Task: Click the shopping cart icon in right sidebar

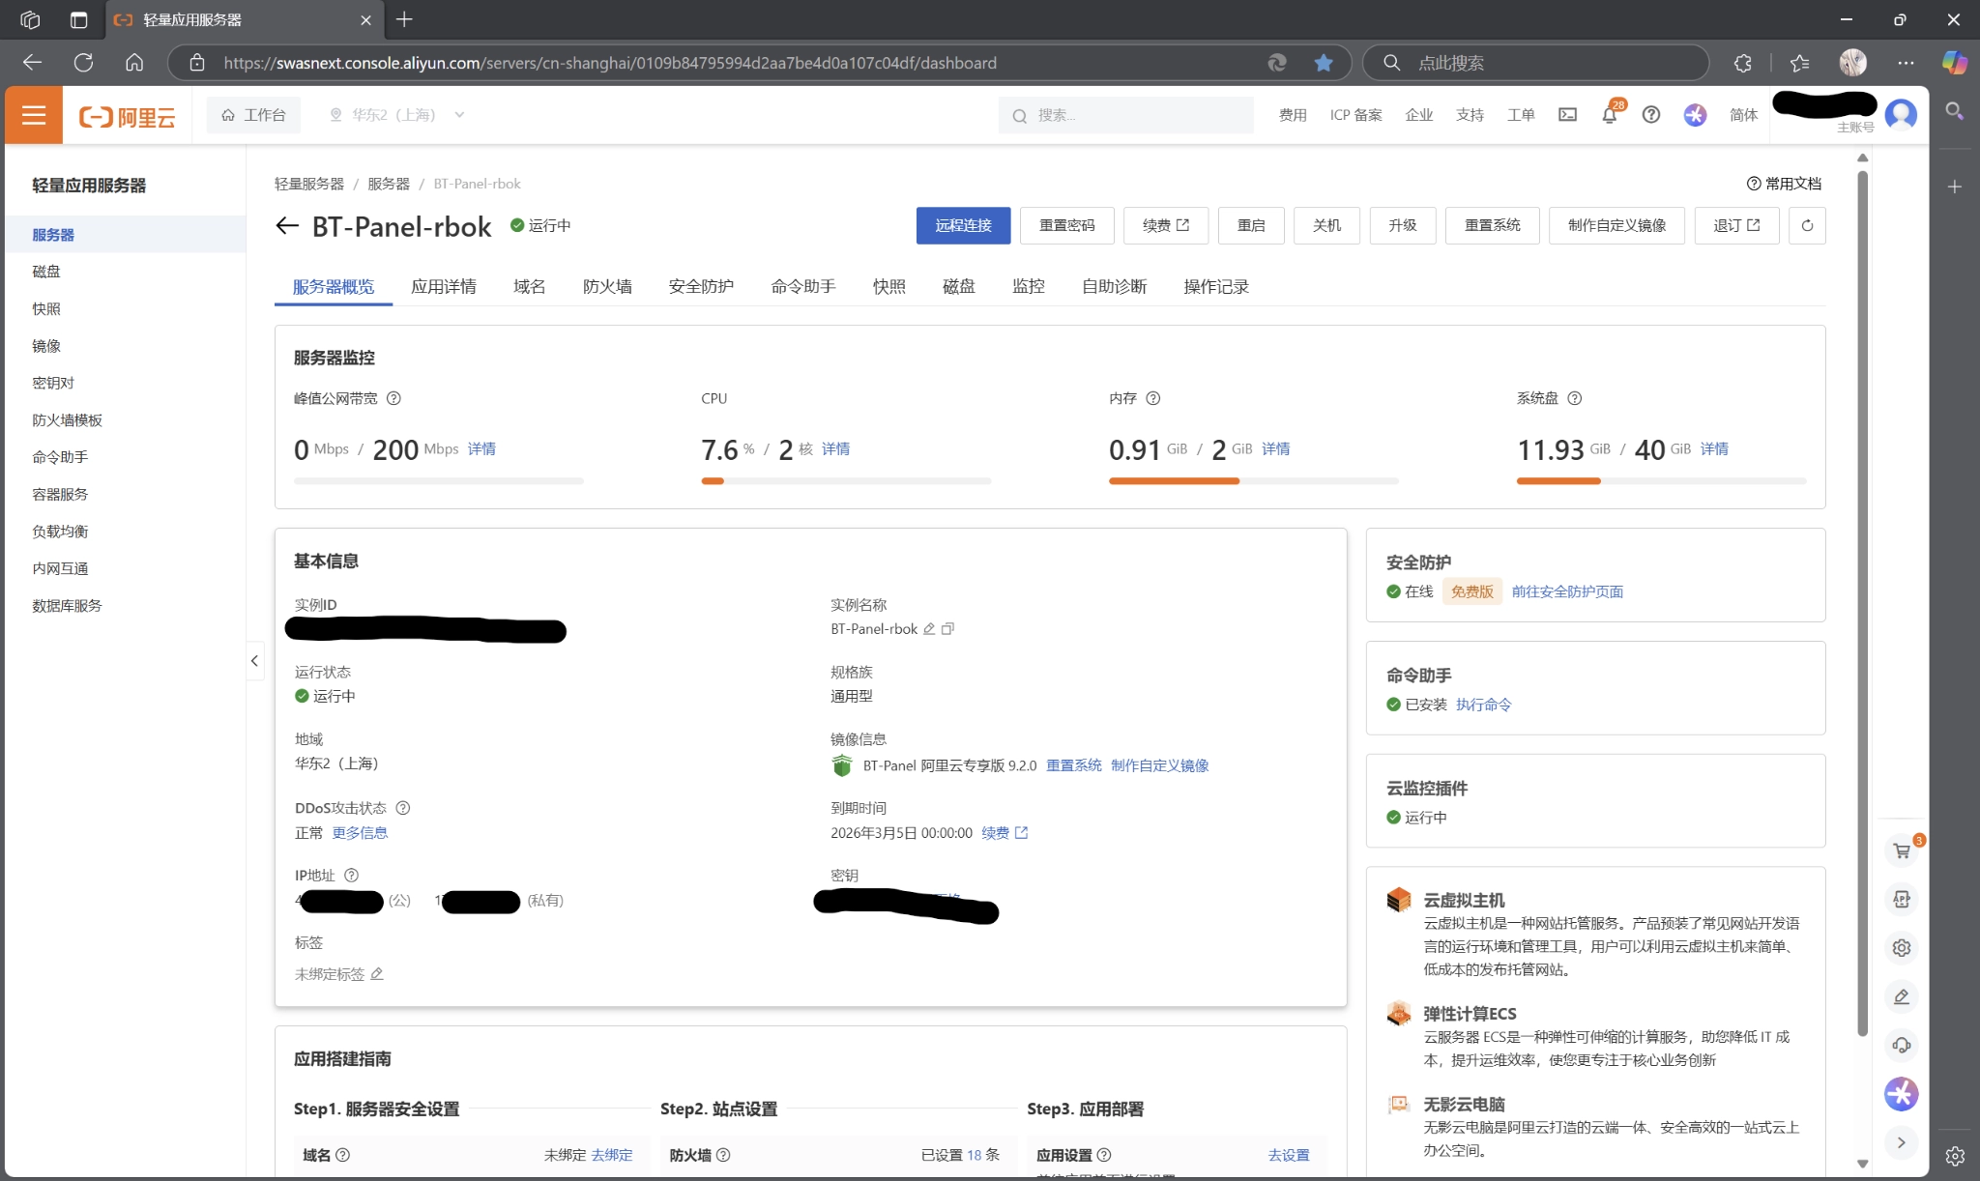Action: tap(1901, 851)
